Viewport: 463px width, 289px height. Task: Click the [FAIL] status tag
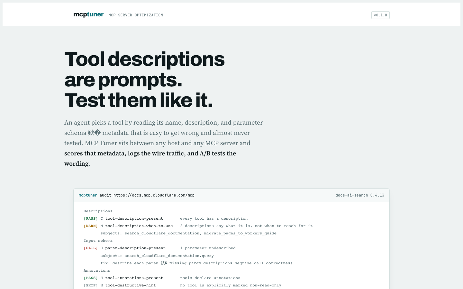91,248
